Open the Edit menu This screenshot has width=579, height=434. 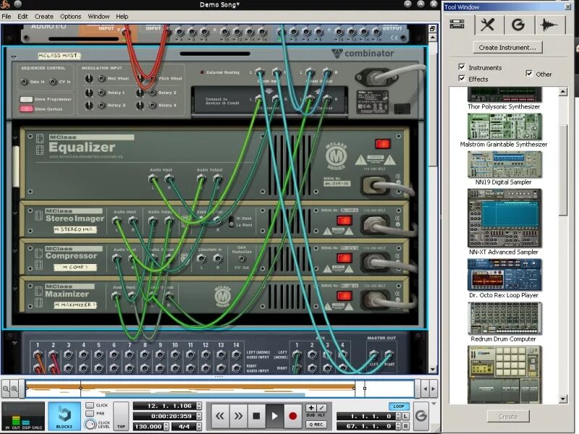tap(22, 16)
